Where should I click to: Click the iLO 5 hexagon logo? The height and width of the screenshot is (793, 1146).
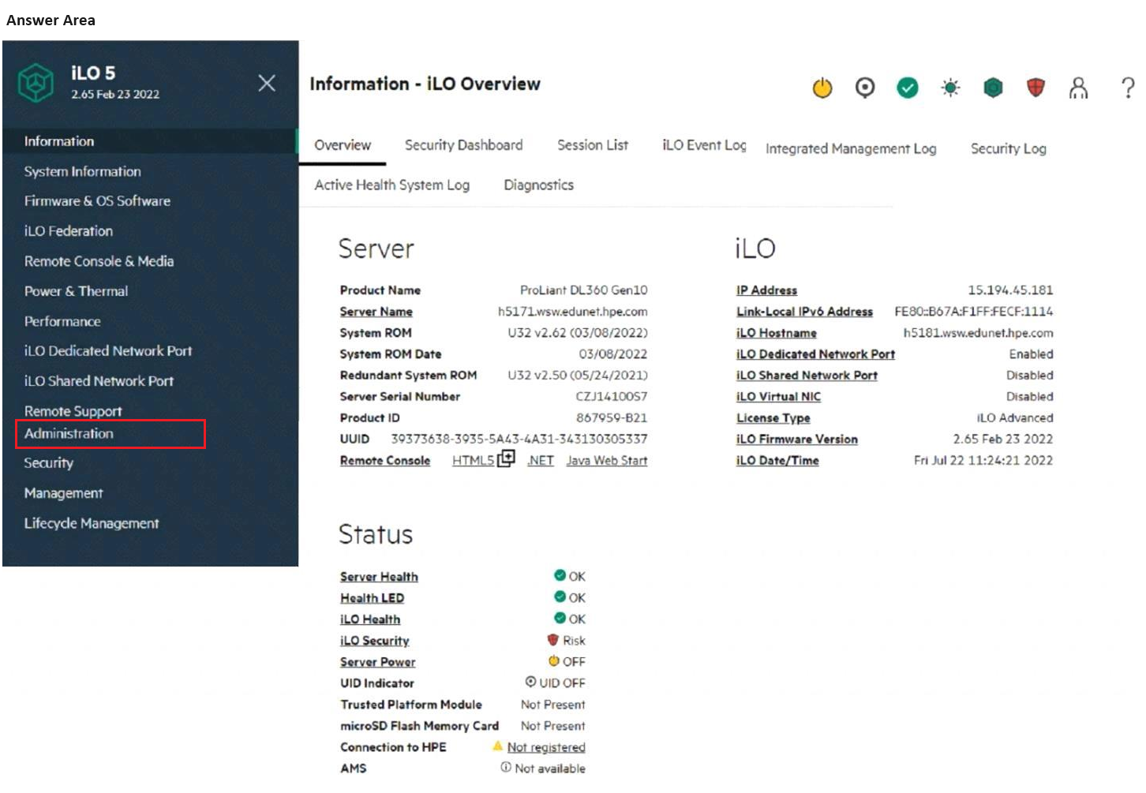[36, 82]
